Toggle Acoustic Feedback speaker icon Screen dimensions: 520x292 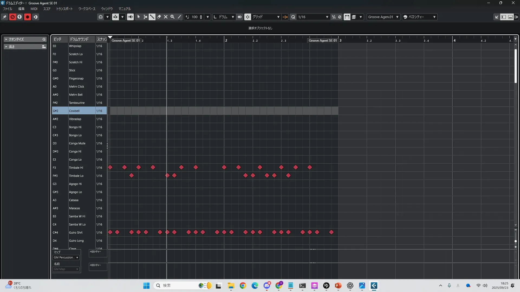pyautogui.click(x=130, y=17)
